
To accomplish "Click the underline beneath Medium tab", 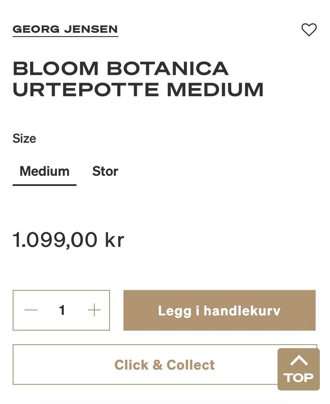I will (44, 185).
